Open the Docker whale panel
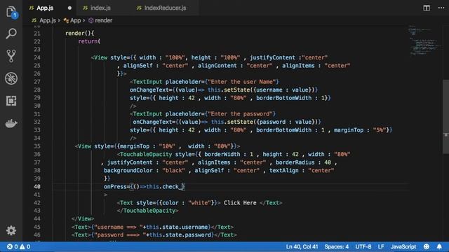 click(11, 123)
